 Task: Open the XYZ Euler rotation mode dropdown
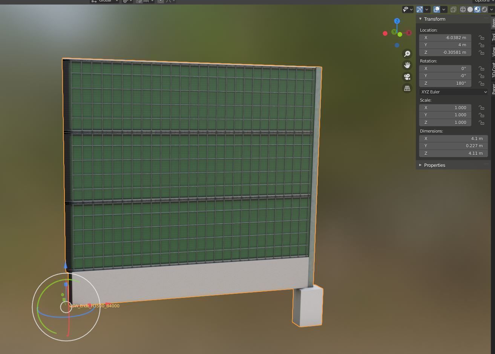(454, 92)
